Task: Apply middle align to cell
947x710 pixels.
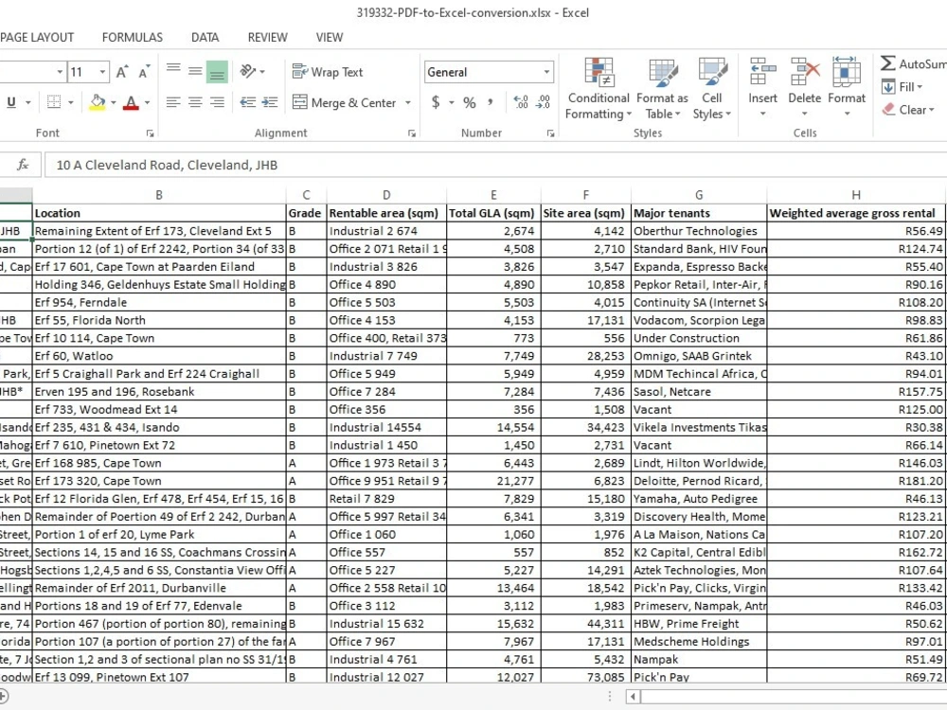Action: [x=195, y=71]
